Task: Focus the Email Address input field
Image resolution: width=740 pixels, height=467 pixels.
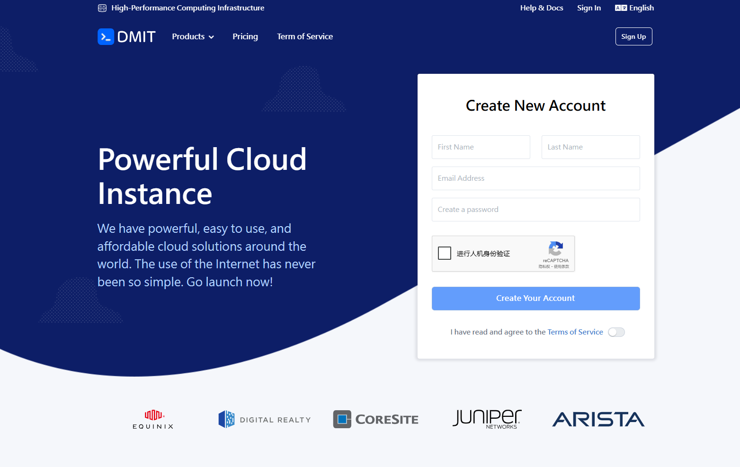Action: click(x=535, y=178)
